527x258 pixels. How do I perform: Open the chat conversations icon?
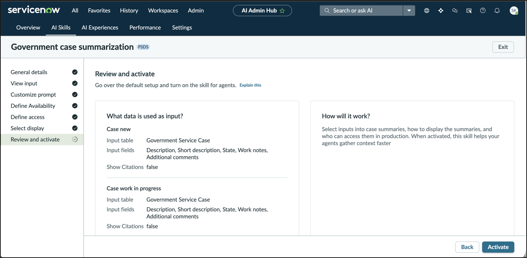tap(455, 11)
